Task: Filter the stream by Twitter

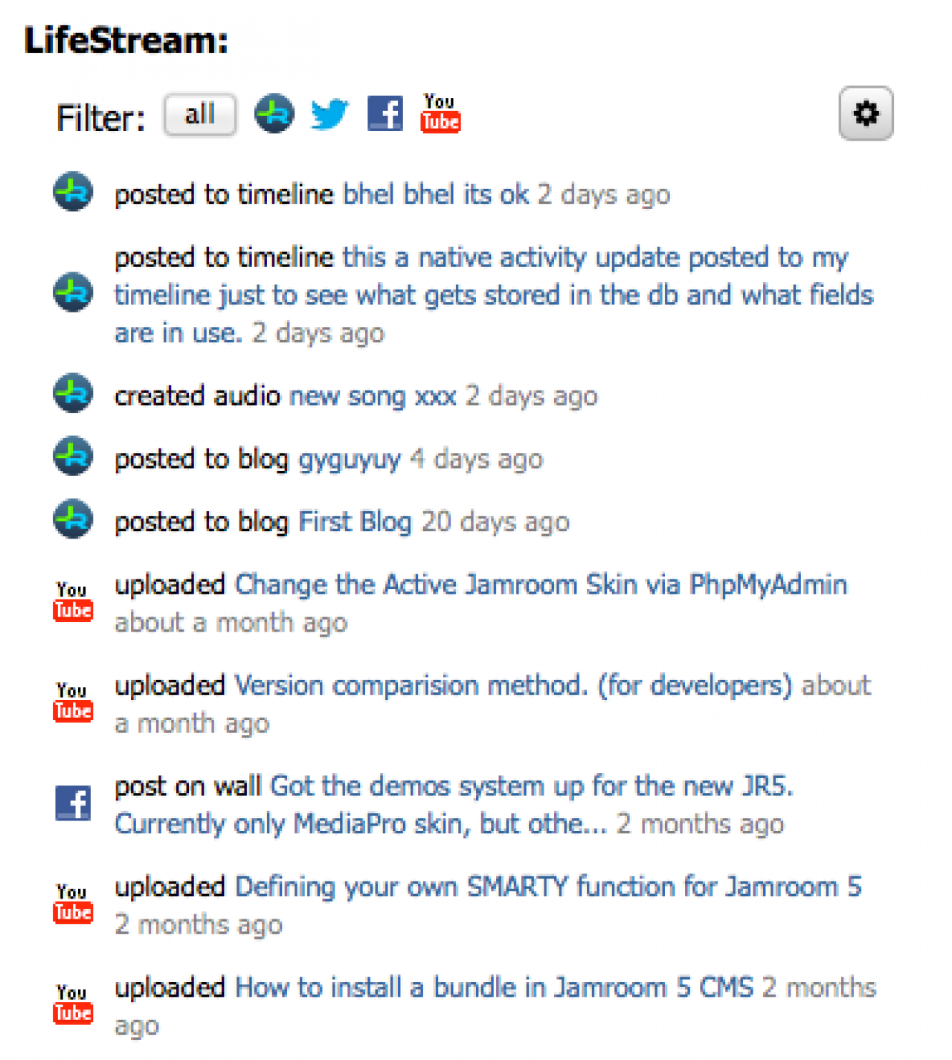Action: tap(329, 114)
